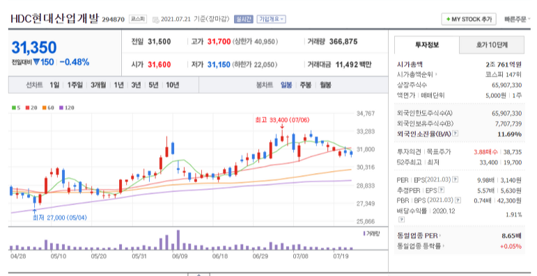Click the tallest volume bar near 06/09
This screenshot has width=537, height=276.
(x=178, y=240)
